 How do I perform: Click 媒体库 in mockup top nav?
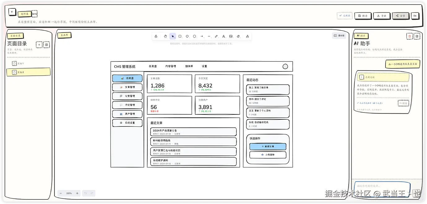coord(189,66)
